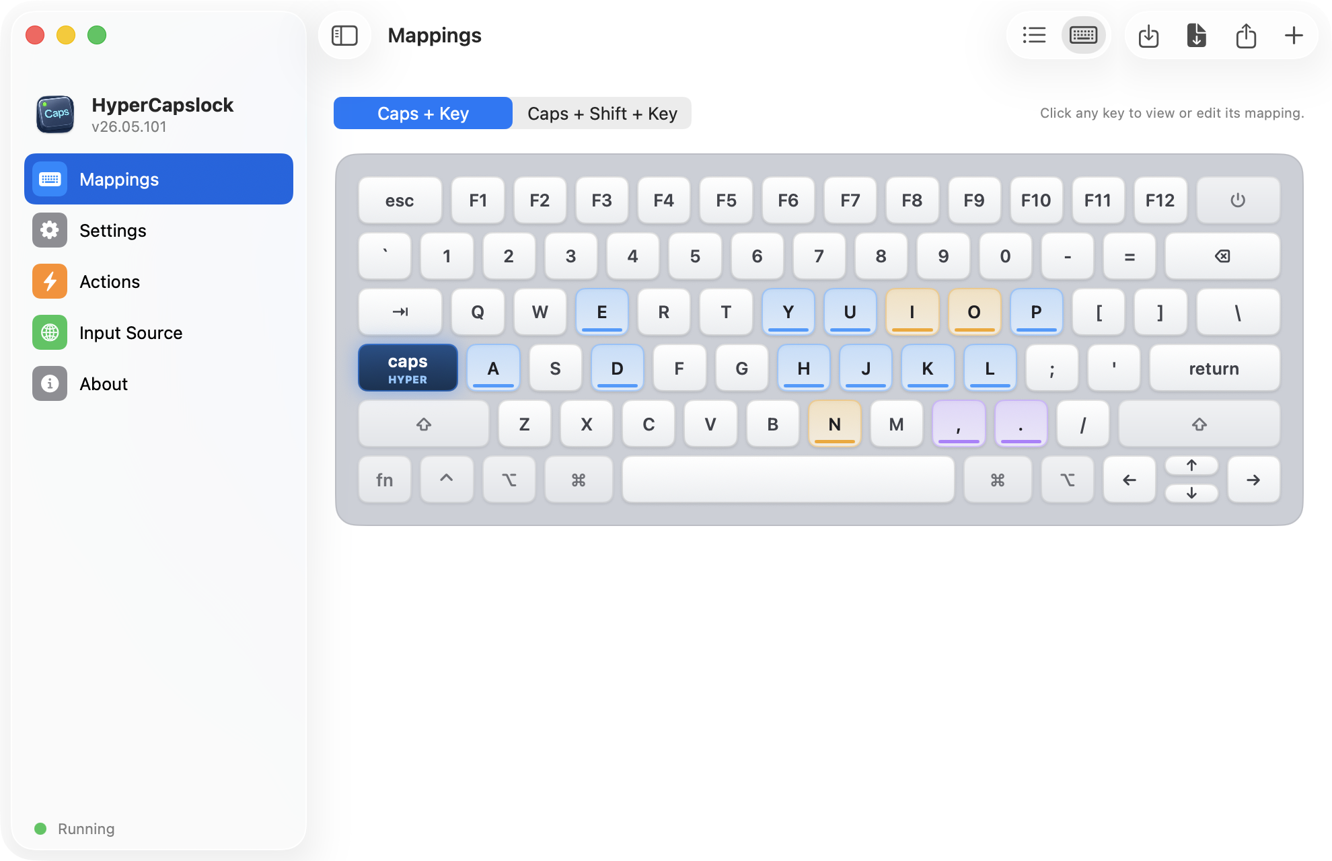
Task: Click the caps HYPER key
Action: point(408,368)
